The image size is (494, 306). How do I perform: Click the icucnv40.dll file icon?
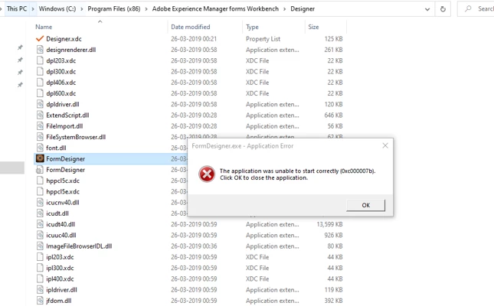[x=40, y=203]
